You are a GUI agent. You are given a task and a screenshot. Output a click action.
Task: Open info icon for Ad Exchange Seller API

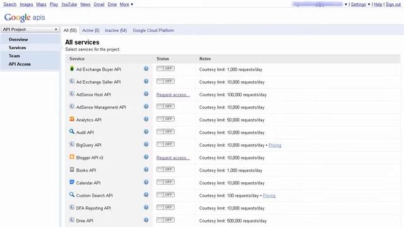click(x=146, y=81)
